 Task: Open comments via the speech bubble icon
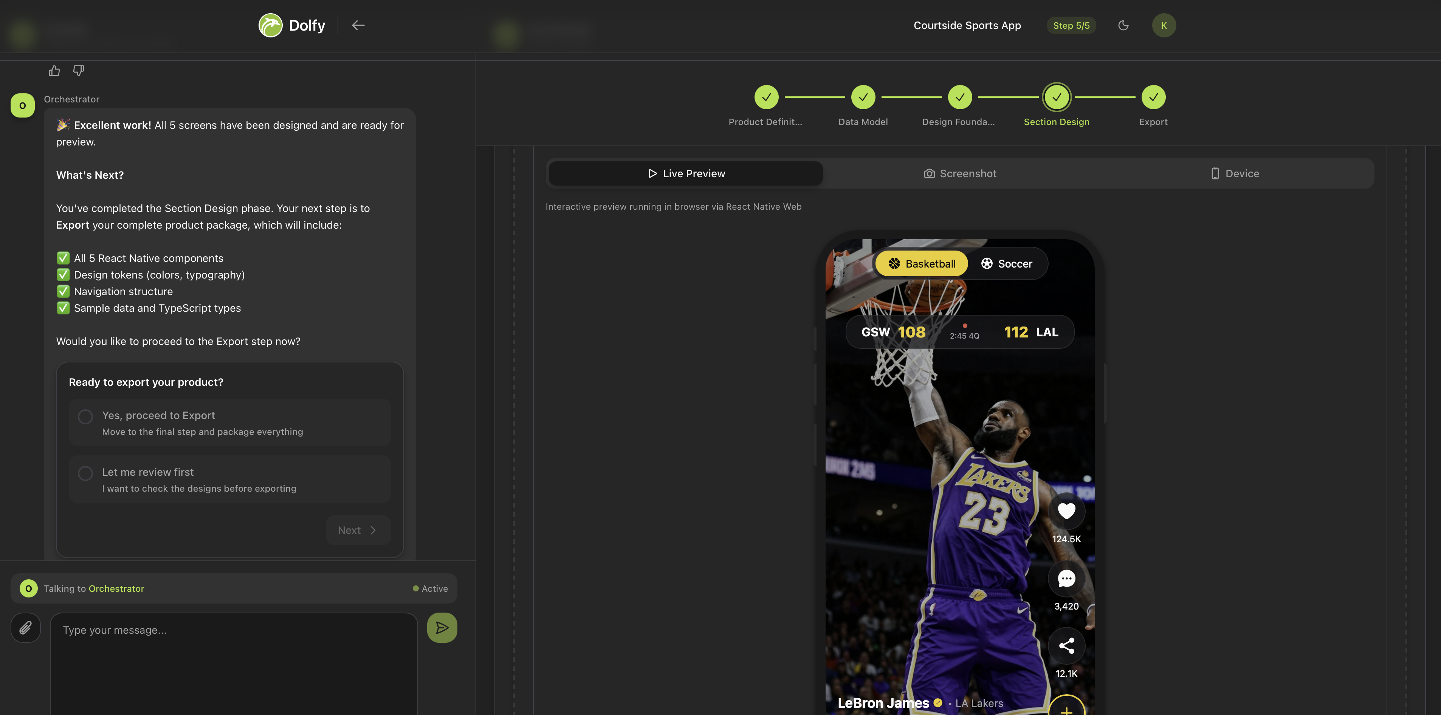1066,579
